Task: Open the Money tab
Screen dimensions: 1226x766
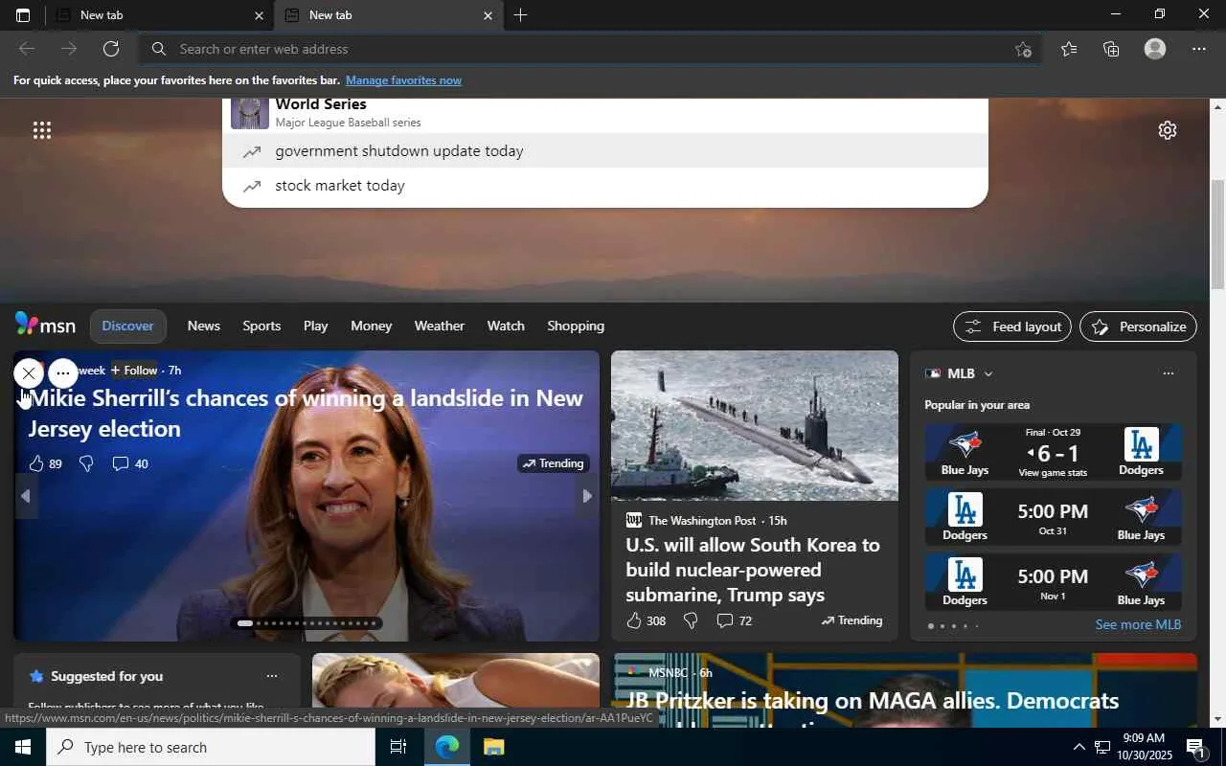Action: pos(372,326)
